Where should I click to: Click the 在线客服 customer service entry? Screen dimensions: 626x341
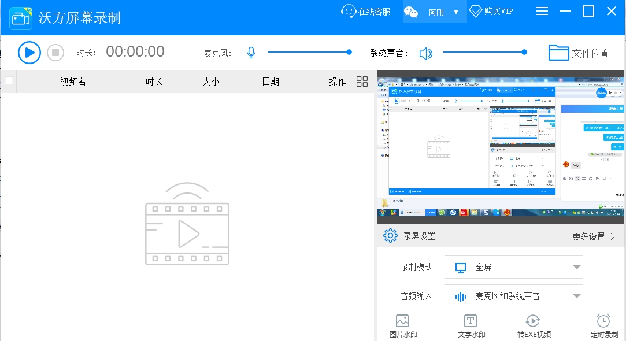coord(365,10)
